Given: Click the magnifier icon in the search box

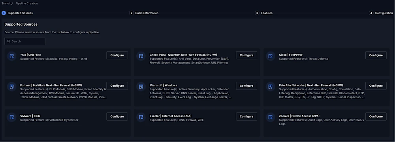Looking at the screenshot, I should (x=9, y=41).
